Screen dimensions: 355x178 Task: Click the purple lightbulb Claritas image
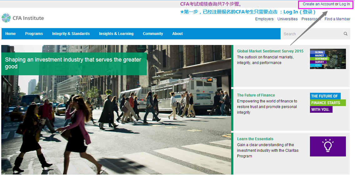[327, 146]
